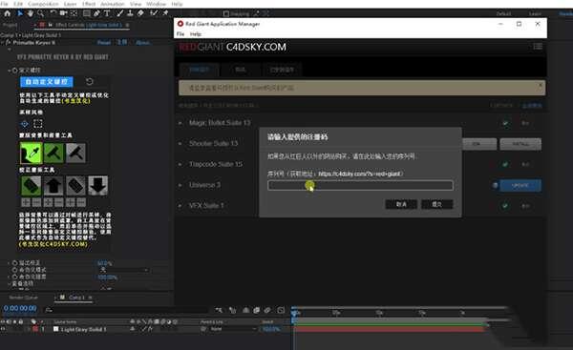This screenshot has width=573, height=350.
Task: Select the rectangle sample dashed-box icon
Action: coord(38,124)
